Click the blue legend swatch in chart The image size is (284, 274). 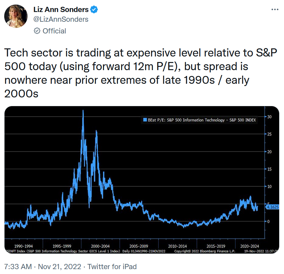144,120
